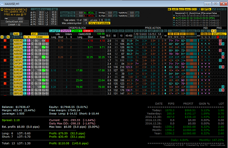Viewport: 228px width, 148px height.
Task: Click the tilde button above the chart icon
Action: pyautogui.click(x=11, y=34)
